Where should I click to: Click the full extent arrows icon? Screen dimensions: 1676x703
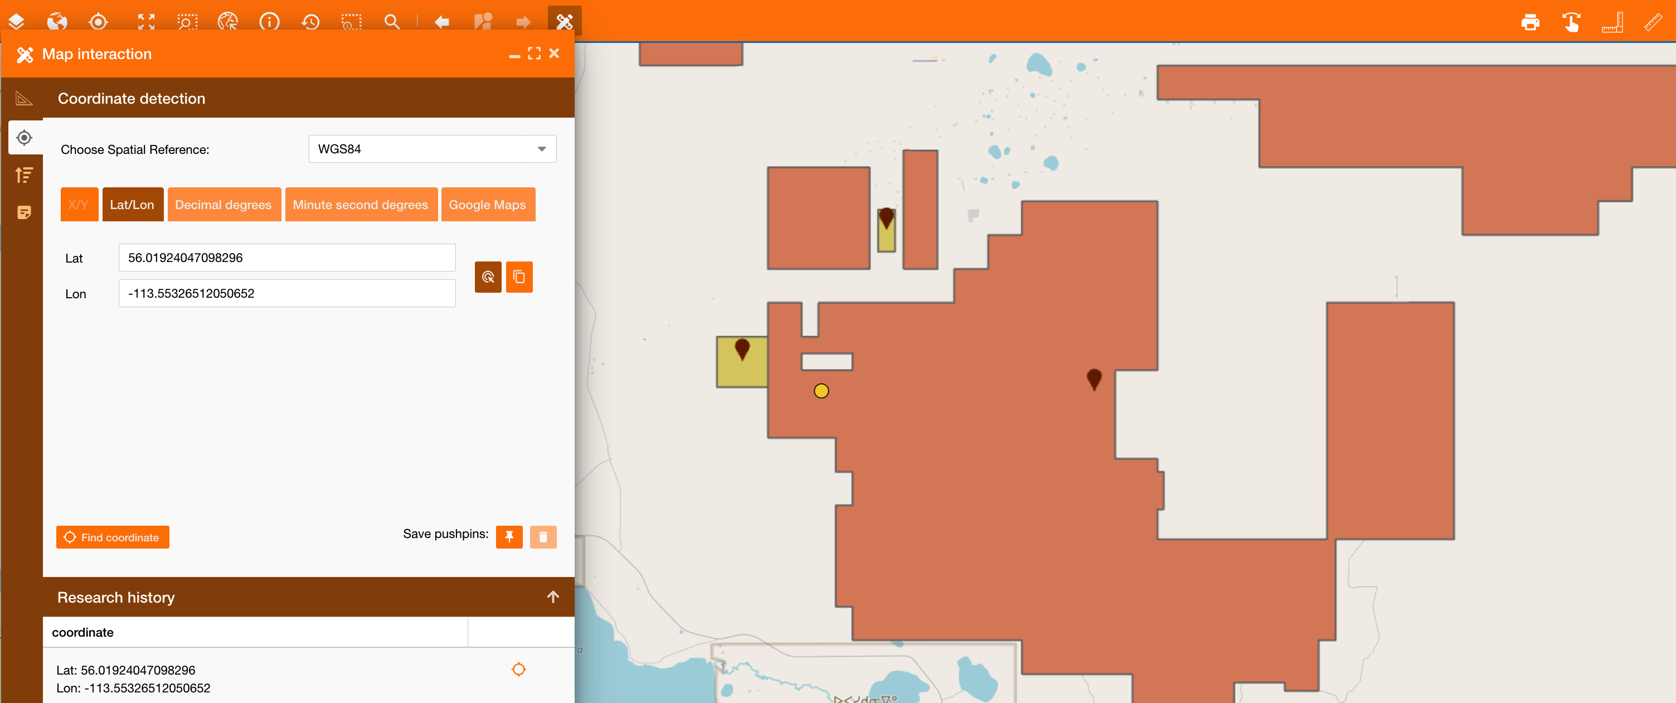point(147,22)
